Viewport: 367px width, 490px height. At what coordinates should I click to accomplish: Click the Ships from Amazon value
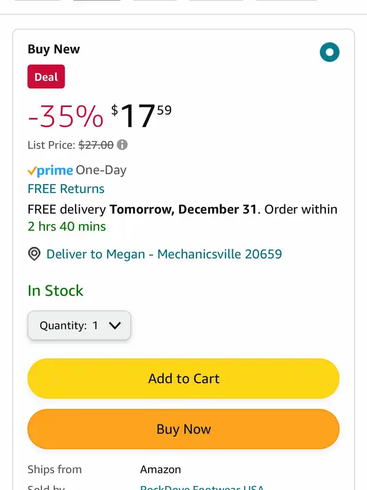161,469
